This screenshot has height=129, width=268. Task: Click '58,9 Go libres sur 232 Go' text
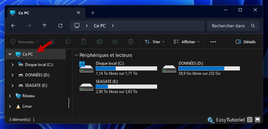pyautogui.click(x=200, y=73)
